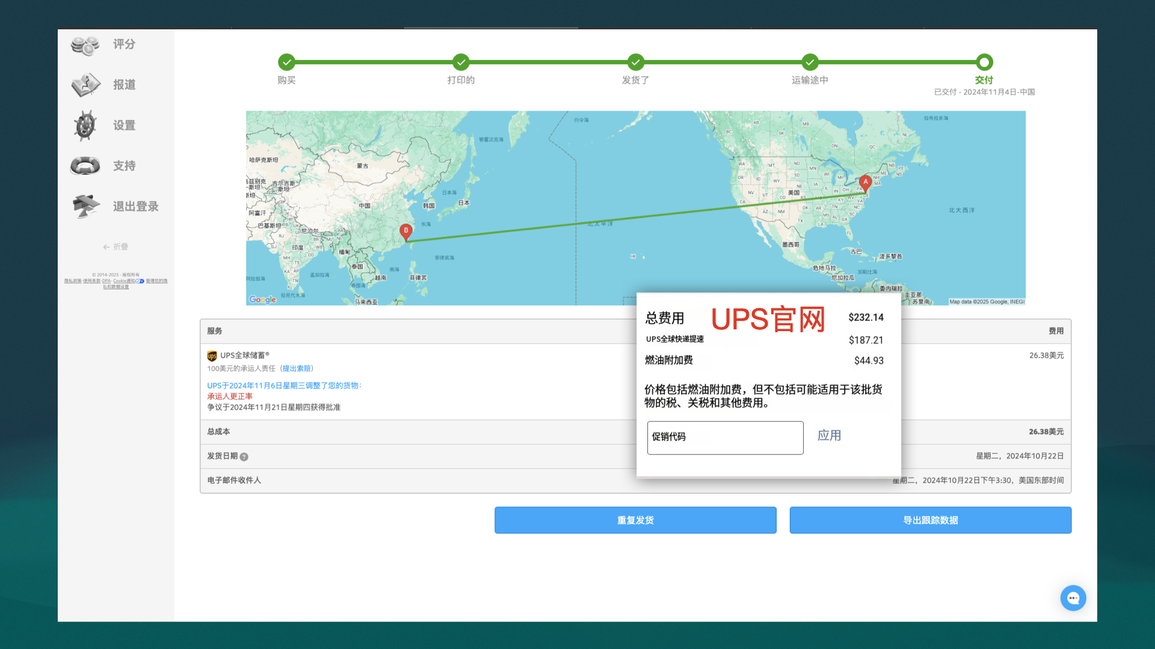This screenshot has height=649, width=1155.
Task: Click the 发货日期 help question mark
Action: tap(244, 457)
